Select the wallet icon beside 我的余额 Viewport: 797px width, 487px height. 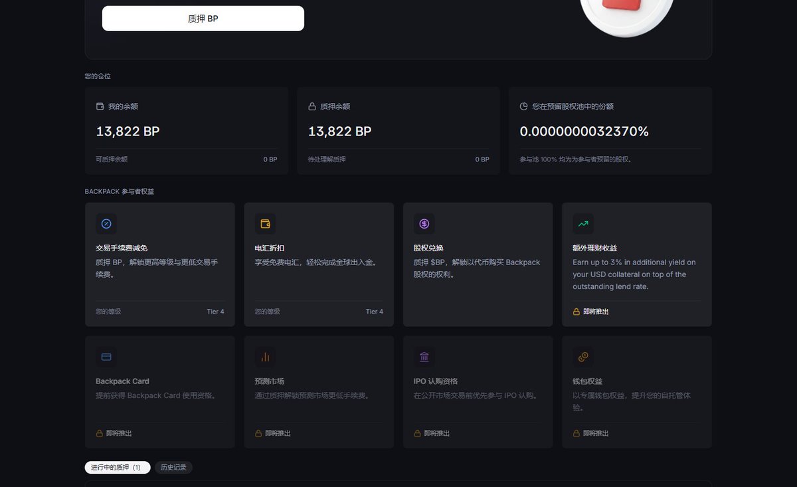[100, 106]
